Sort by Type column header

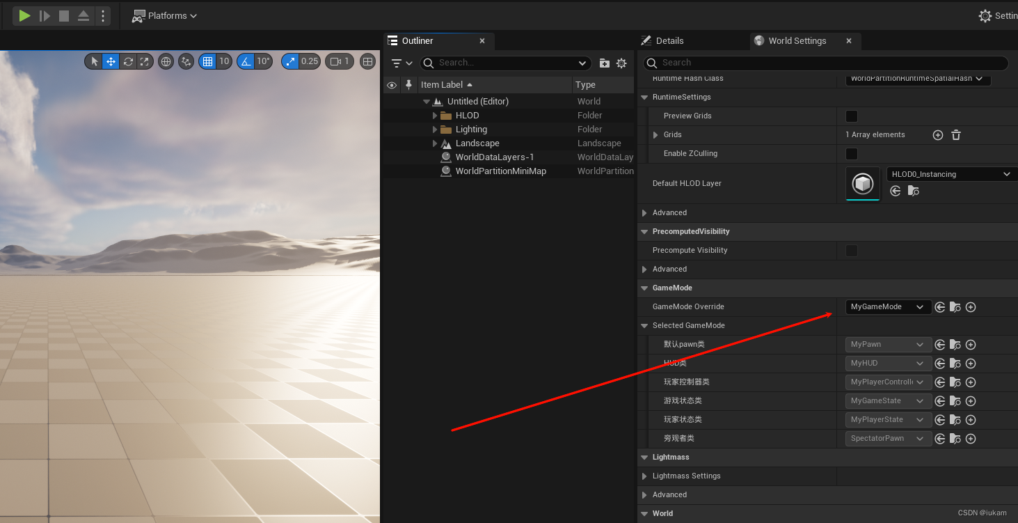pyautogui.click(x=603, y=85)
